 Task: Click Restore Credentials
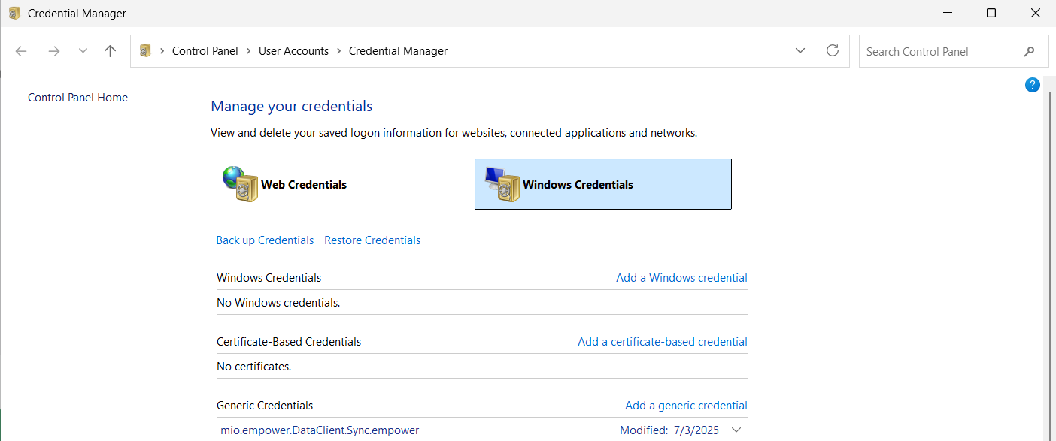click(372, 240)
